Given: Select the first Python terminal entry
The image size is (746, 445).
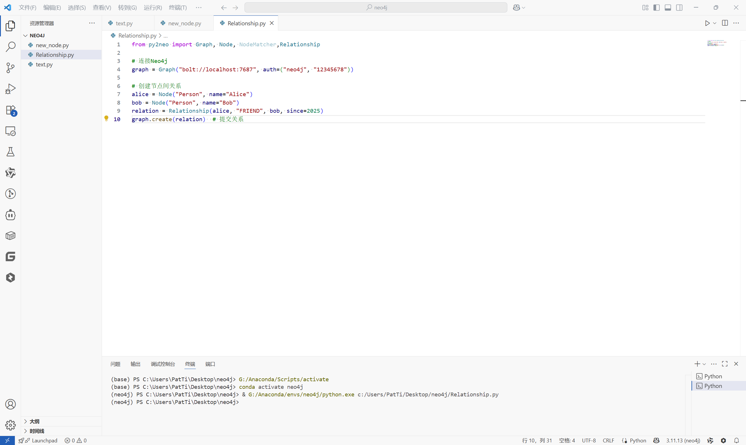Looking at the screenshot, I should pos(719,376).
